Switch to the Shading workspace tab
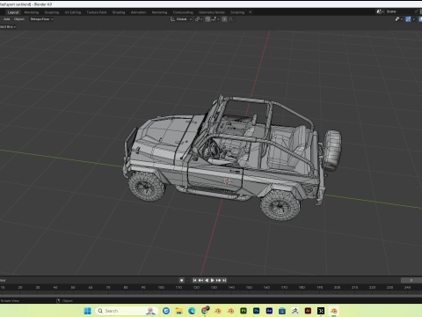Viewport: 422px width, 317px height. [119, 12]
